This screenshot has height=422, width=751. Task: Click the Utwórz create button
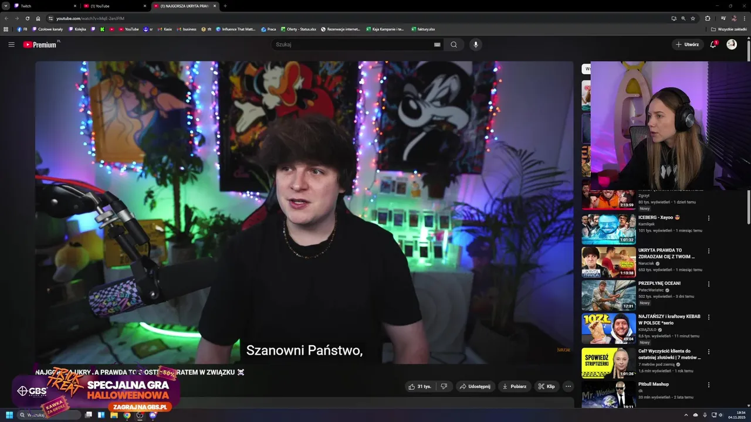click(687, 45)
